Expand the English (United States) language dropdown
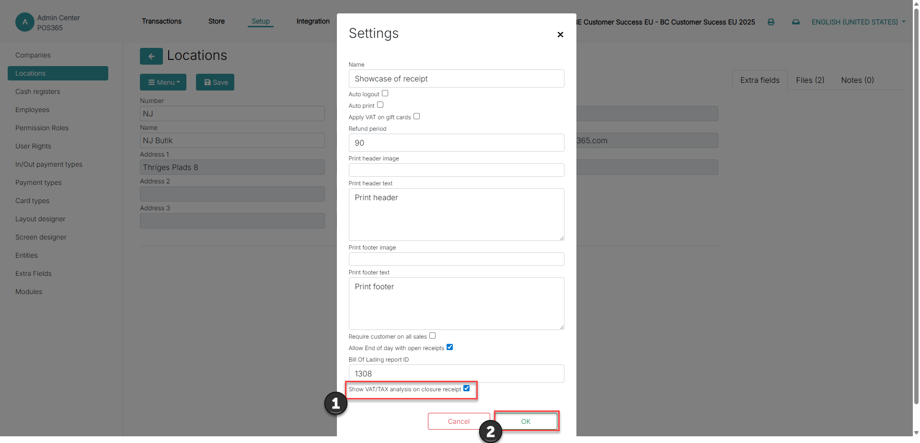This screenshot has width=920, height=443. [858, 22]
